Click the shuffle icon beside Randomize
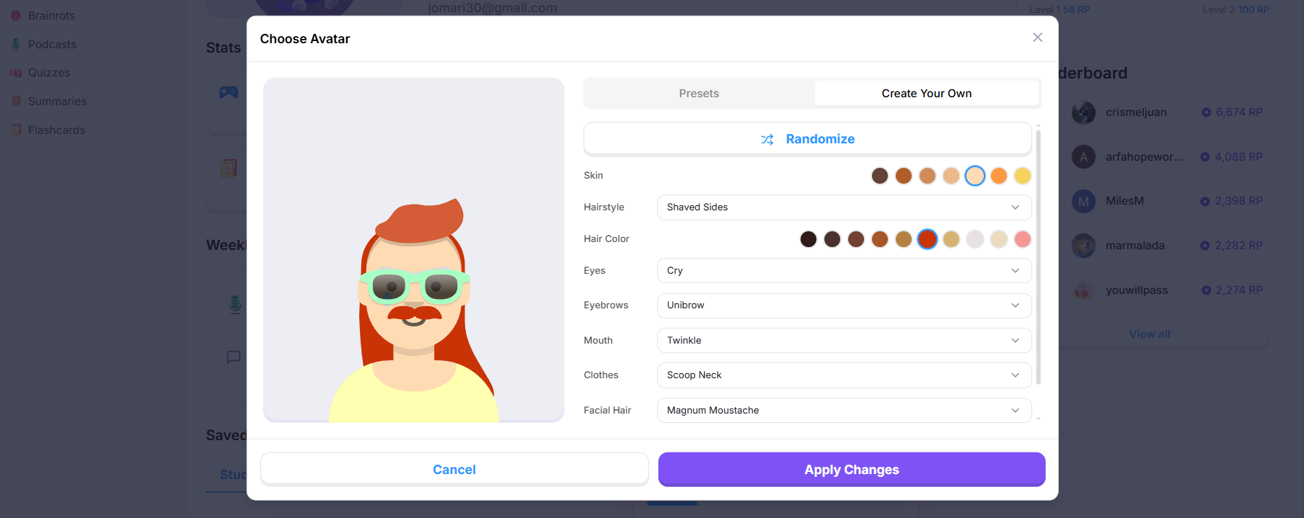The image size is (1304, 518). click(x=767, y=139)
